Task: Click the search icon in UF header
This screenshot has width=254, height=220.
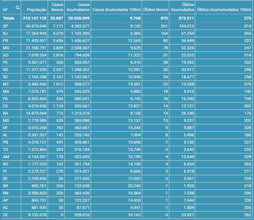Action: click(17, 8)
